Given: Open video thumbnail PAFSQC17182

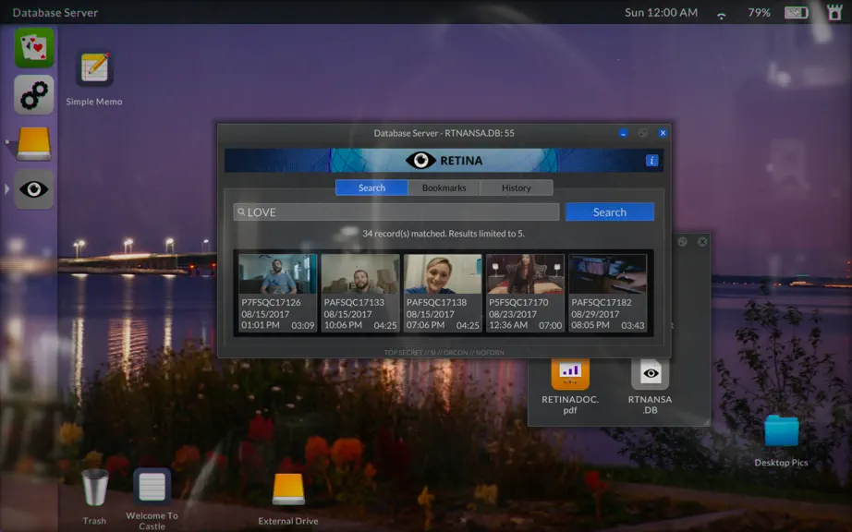Looking at the screenshot, I should pyautogui.click(x=607, y=274).
